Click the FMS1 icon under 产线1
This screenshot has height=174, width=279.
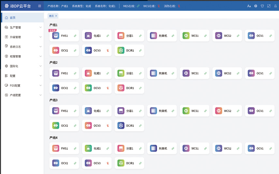coord(55,36)
